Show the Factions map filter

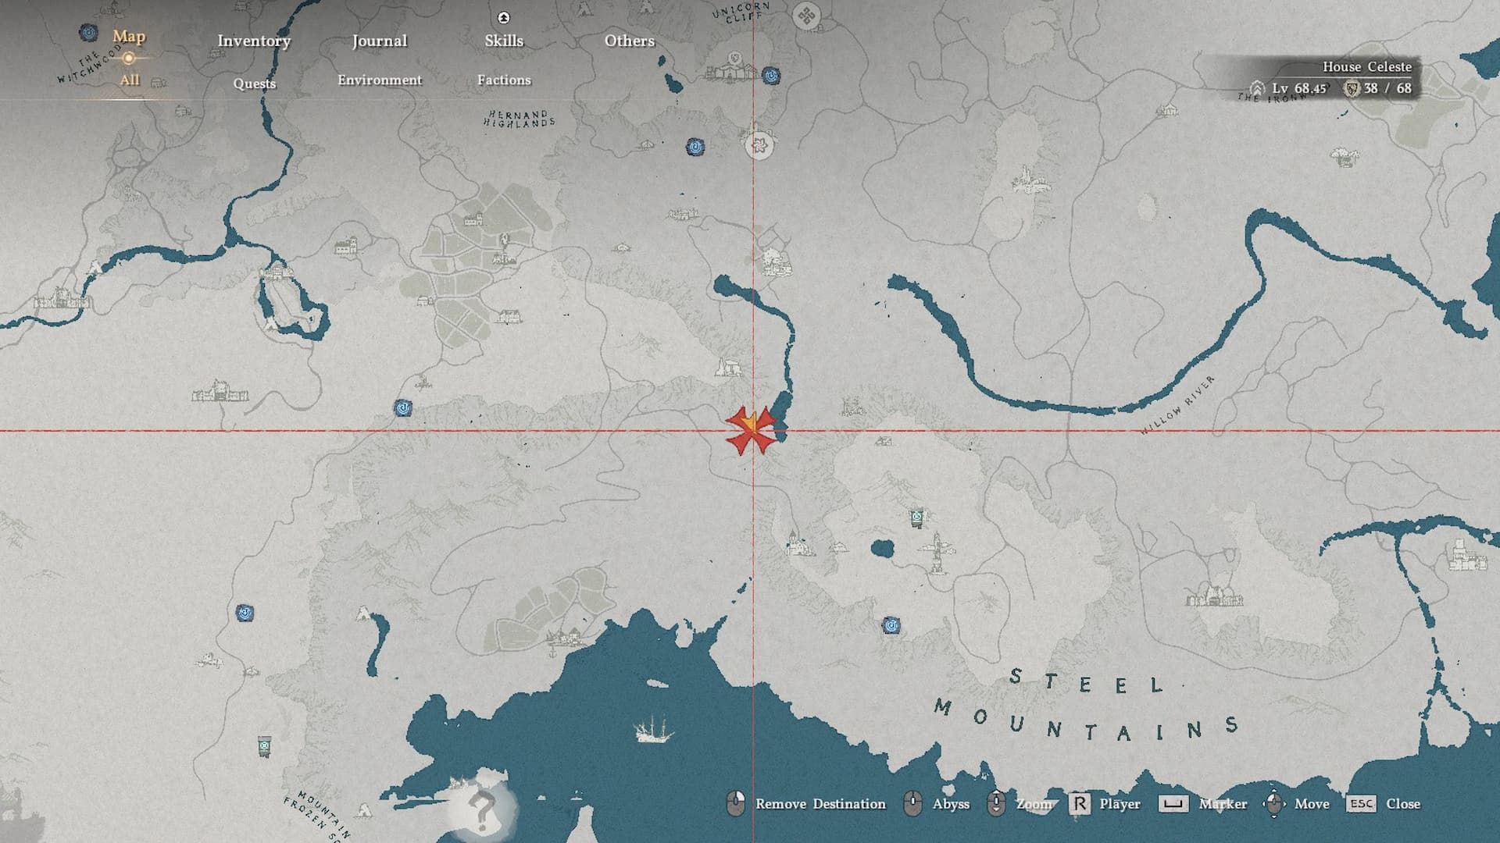click(x=504, y=80)
